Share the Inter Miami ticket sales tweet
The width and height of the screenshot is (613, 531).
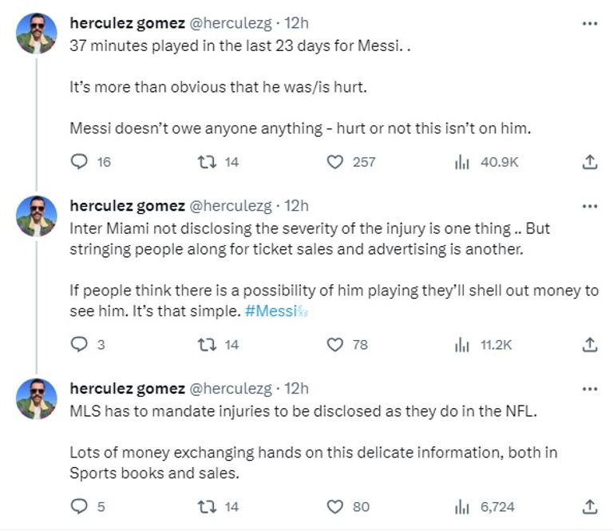(x=589, y=345)
